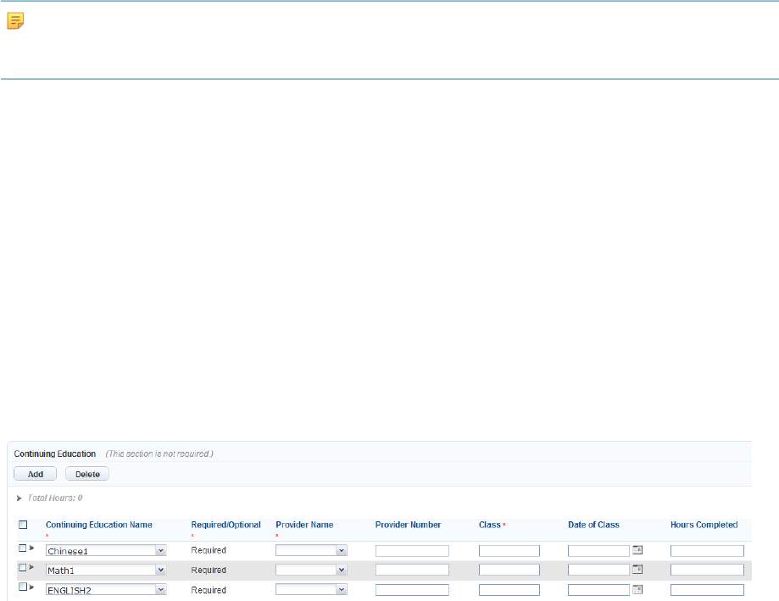Screen dimensions: 779x601
Task: Expand the Math1 row arrow
Action: click(32, 567)
